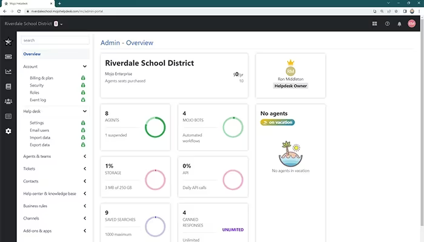The height and width of the screenshot is (242, 424).
Task: Click the UNLIMITED label on Canned Responses
Action: [x=233, y=229]
